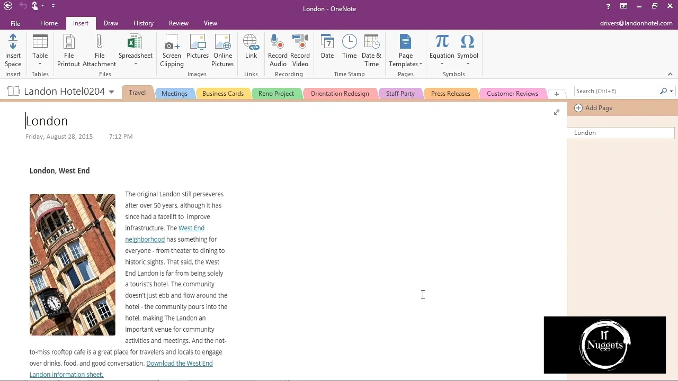Switch to the Home ribbon tab
The height and width of the screenshot is (381, 678).
(49, 23)
